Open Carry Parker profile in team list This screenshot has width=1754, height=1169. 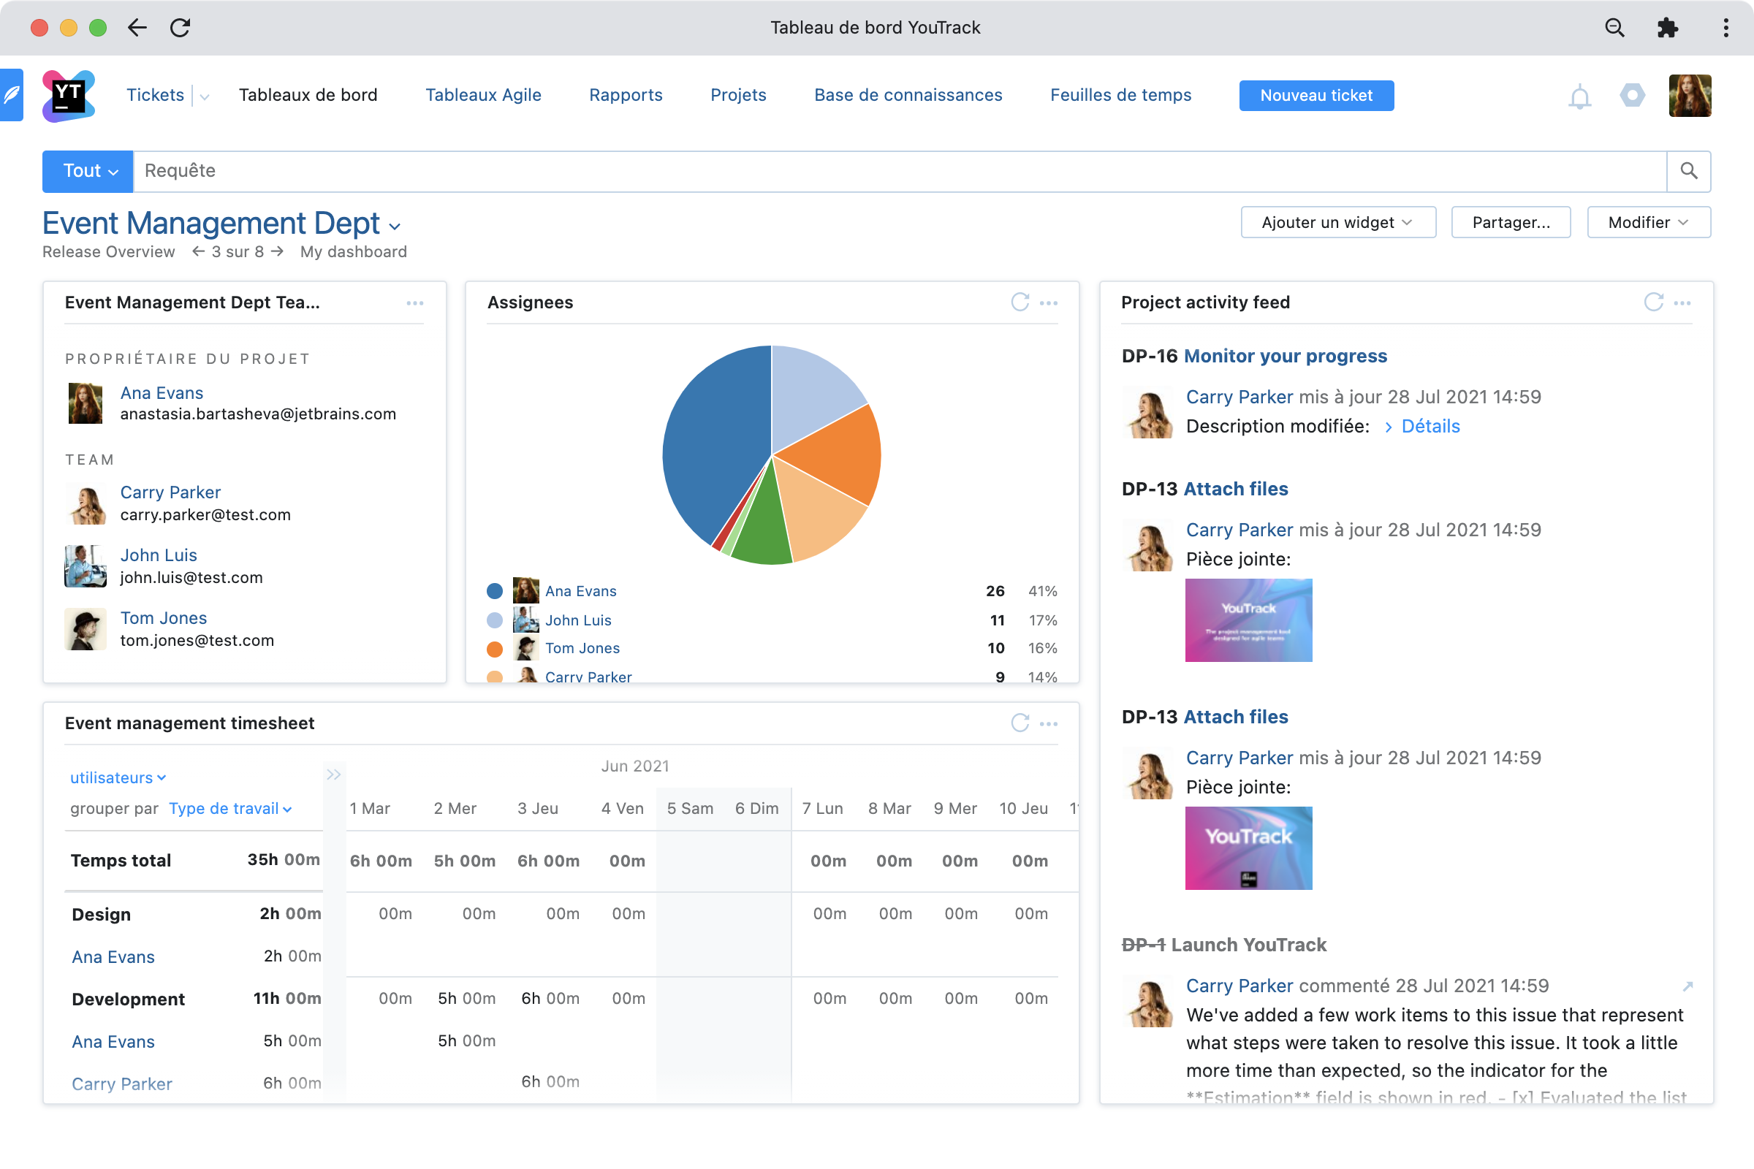(x=171, y=492)
